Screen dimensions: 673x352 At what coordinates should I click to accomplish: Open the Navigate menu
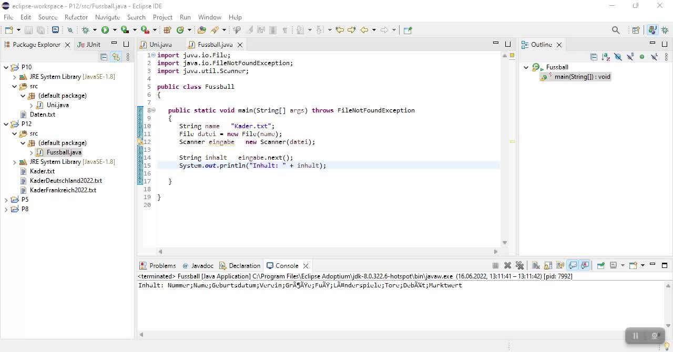pos(107,17)
